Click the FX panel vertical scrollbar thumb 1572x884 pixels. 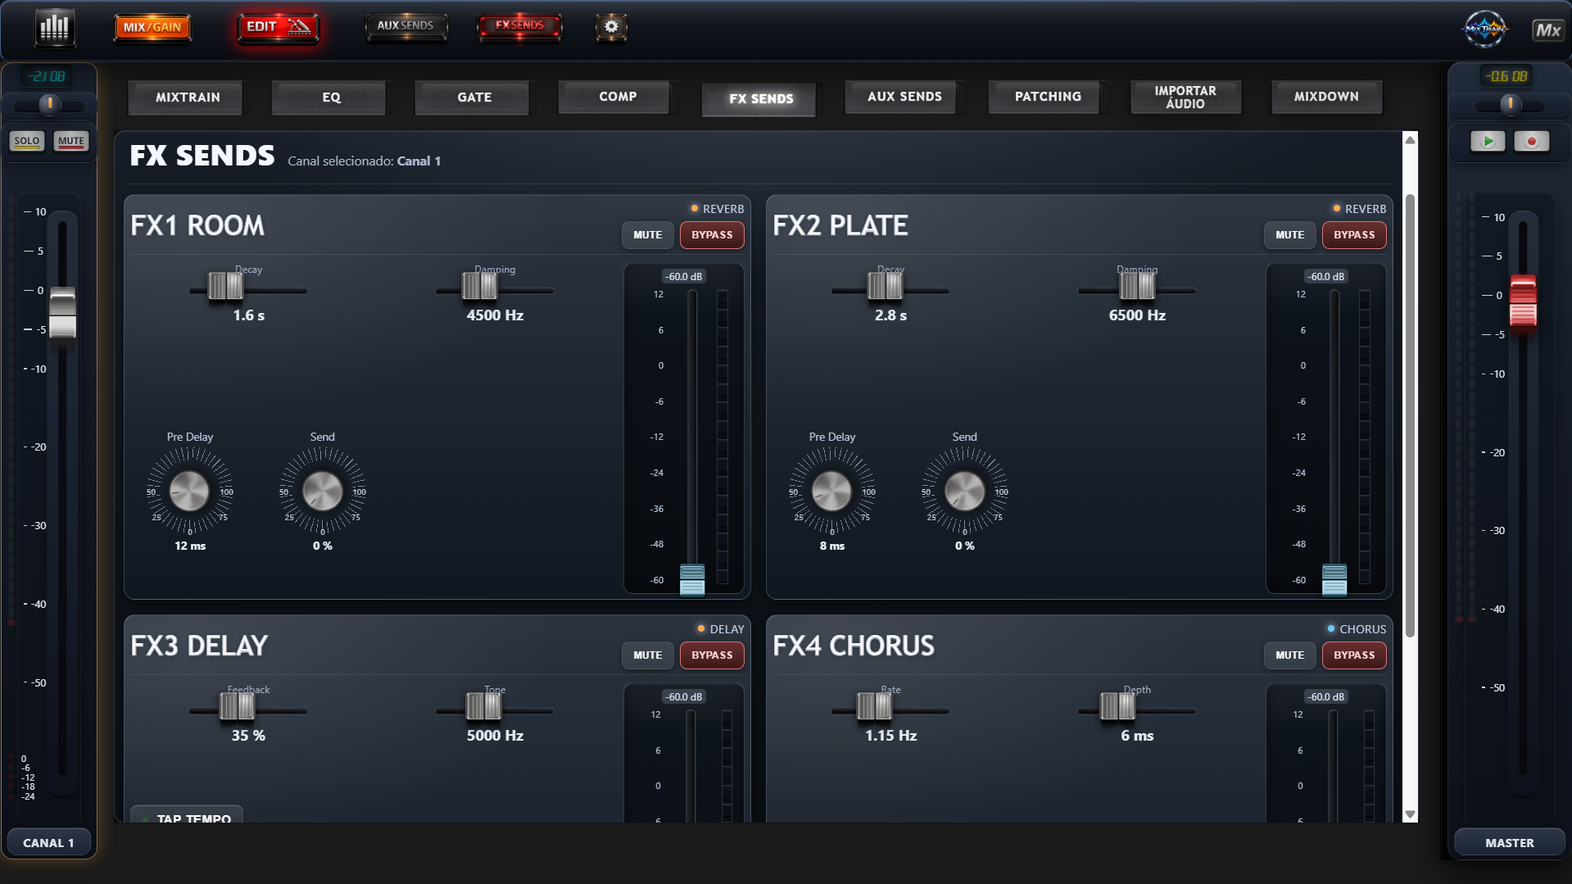tap(1410, 415)
